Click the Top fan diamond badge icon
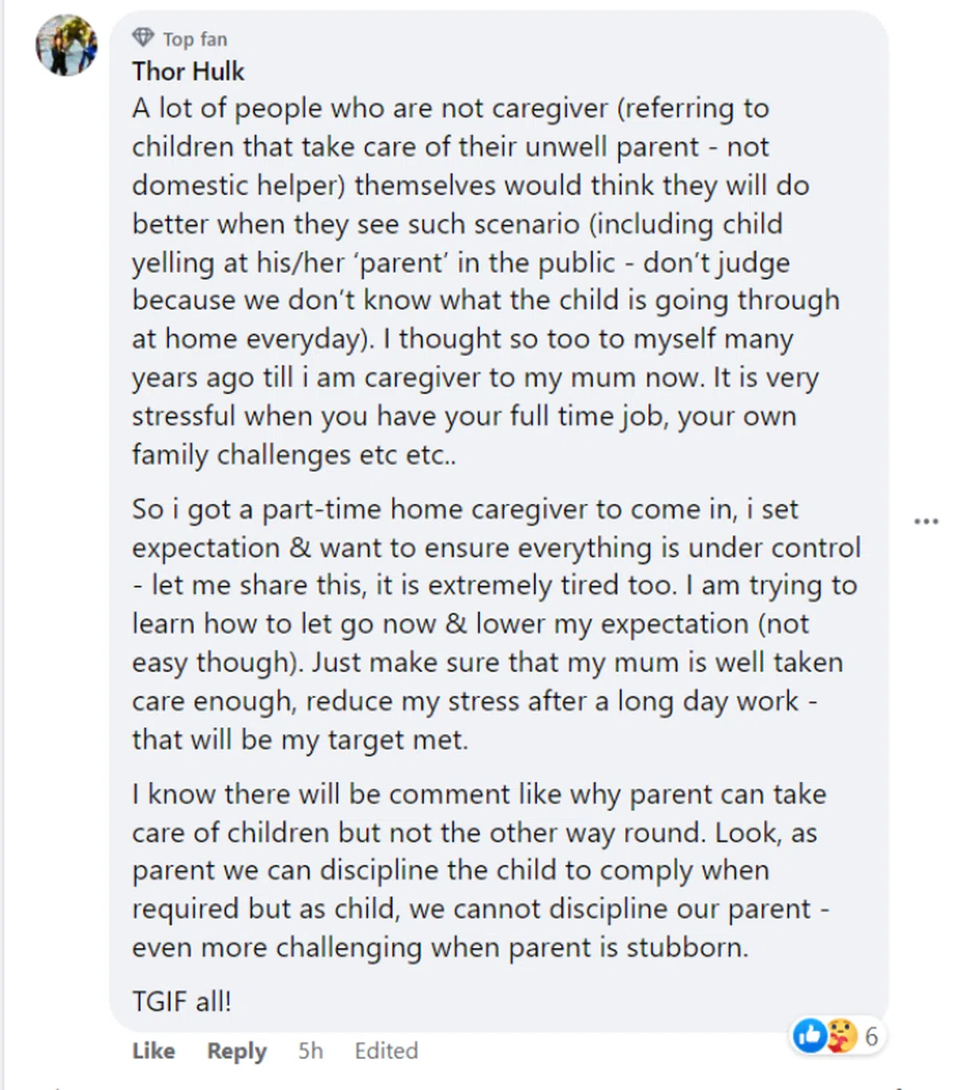Screen dimensions: 958x1090 click(143, 38)
